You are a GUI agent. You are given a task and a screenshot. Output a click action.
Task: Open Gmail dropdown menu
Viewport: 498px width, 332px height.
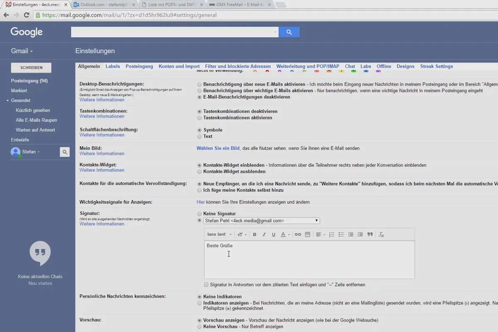[22, 51]
